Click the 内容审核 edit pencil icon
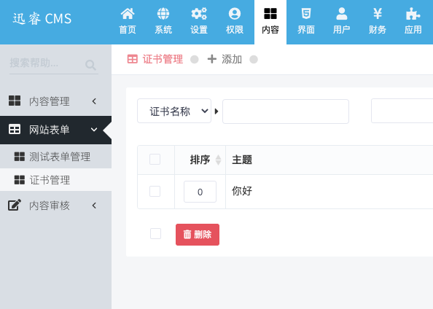This screenshot has height=309, width=433. pyautogui.click(x=15, y=205)
